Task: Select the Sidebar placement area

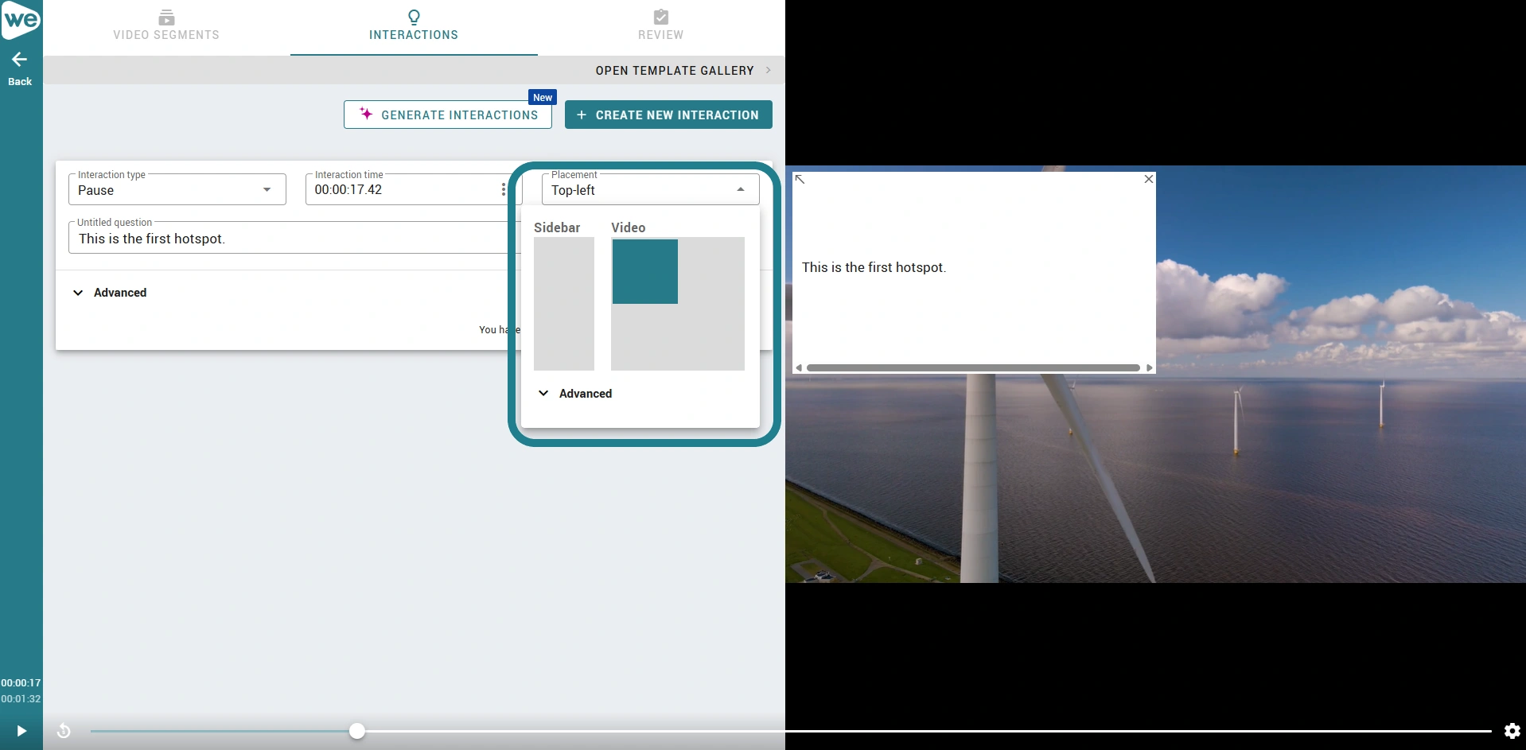Action: click(564, 304)
